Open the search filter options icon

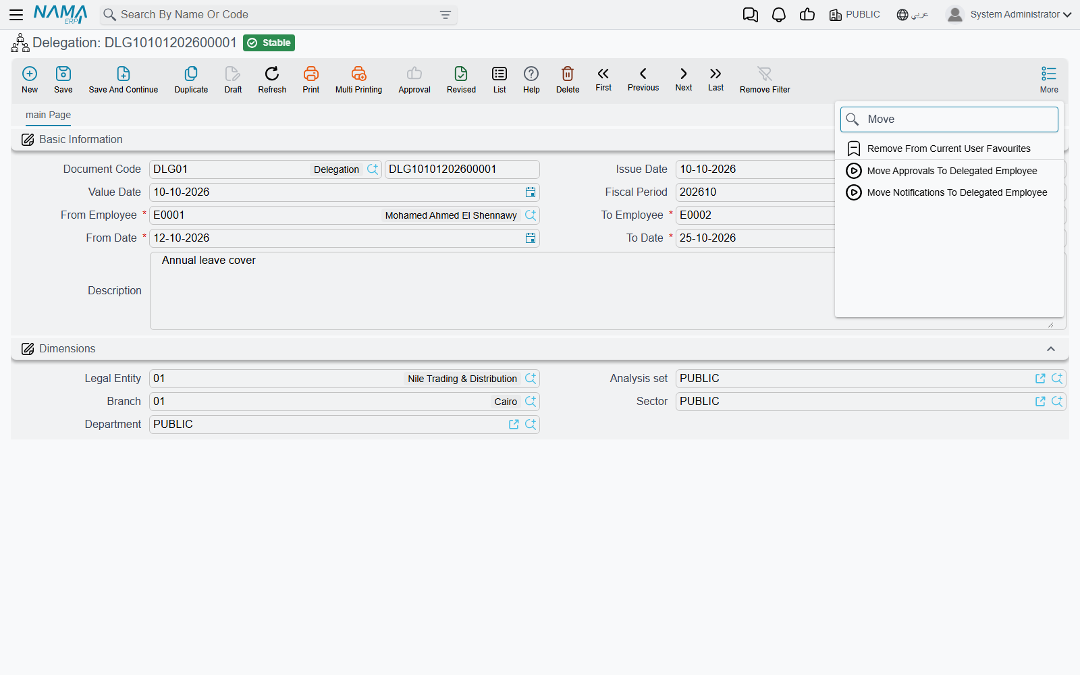click(446, 15)
